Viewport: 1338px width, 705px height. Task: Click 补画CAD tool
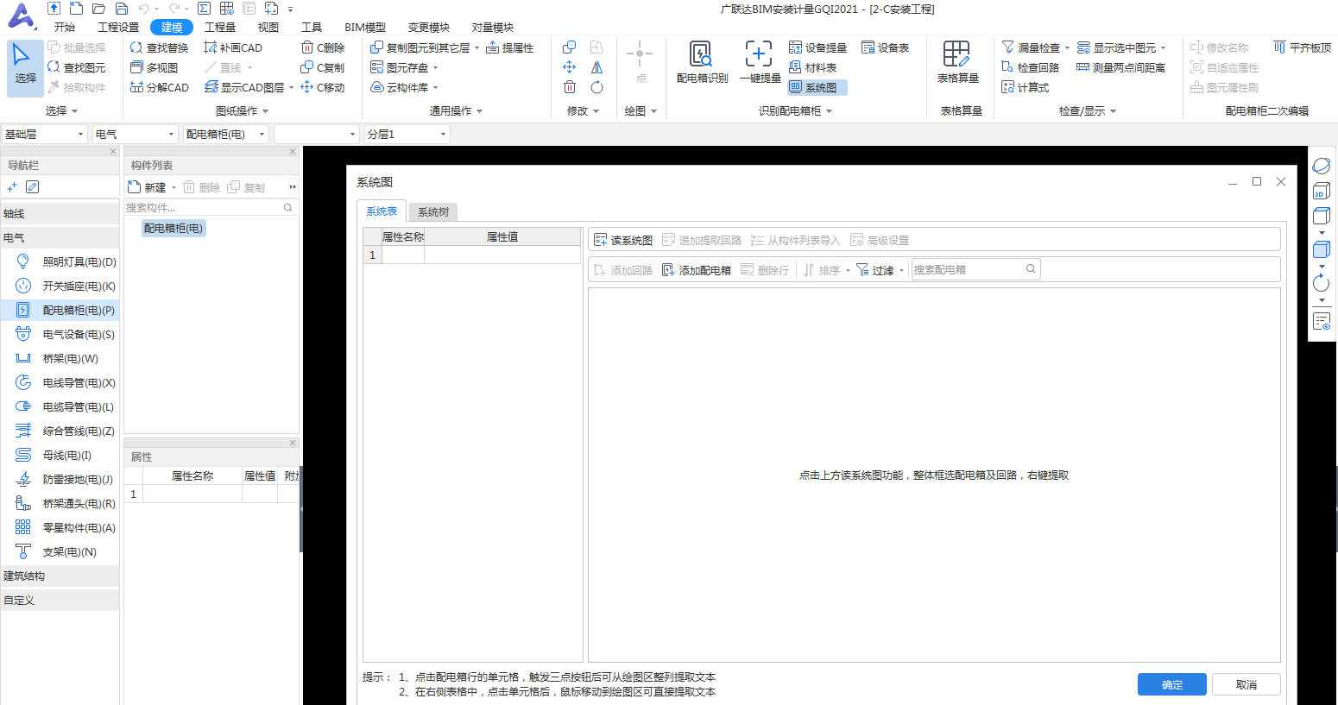232,47
